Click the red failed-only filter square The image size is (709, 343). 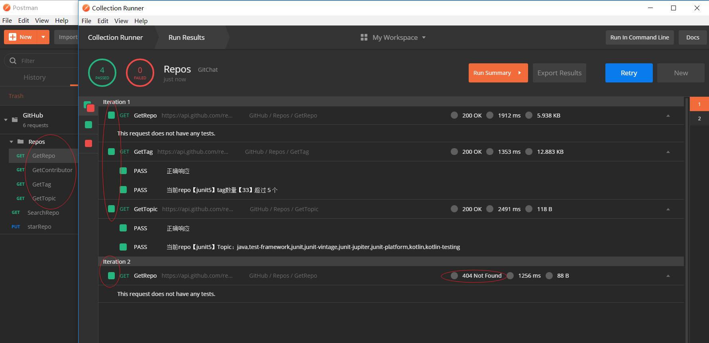click(x=88, y=143)
